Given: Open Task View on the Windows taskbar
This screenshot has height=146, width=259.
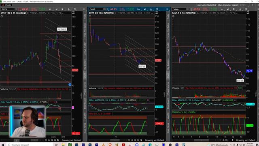Looking at the screenshot, I should (56, 145).
